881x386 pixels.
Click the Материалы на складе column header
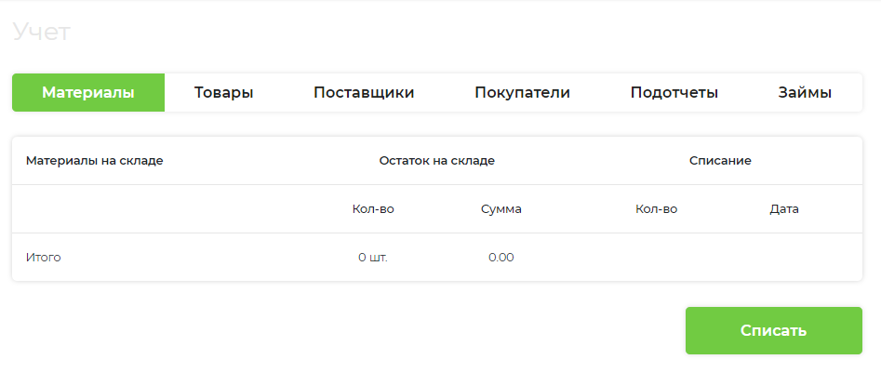[94, 161]
